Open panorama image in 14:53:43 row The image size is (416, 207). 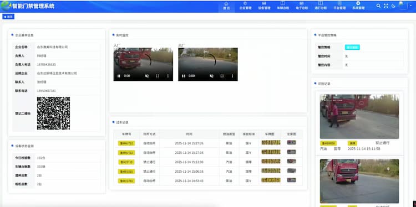(292, 180)
